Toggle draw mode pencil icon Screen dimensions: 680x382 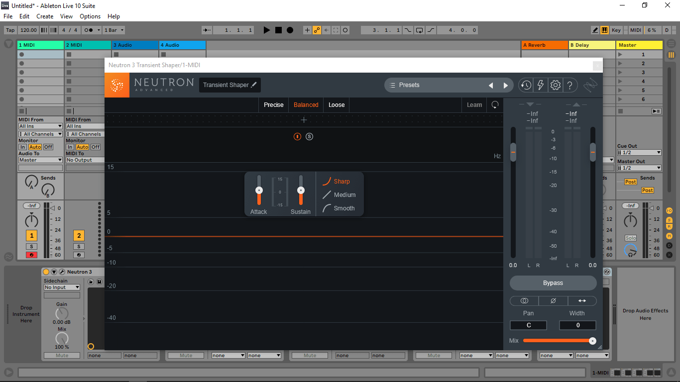pos(595,30)
